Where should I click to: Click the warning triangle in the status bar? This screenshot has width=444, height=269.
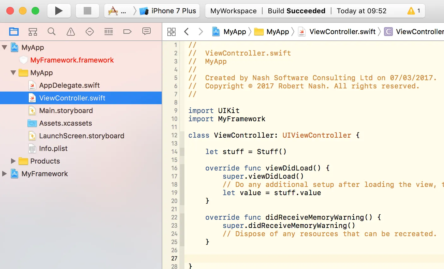click(x=411, y=11)
